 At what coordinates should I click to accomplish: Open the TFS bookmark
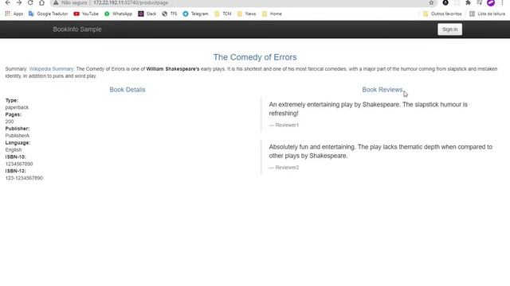(x=170, y=14)
